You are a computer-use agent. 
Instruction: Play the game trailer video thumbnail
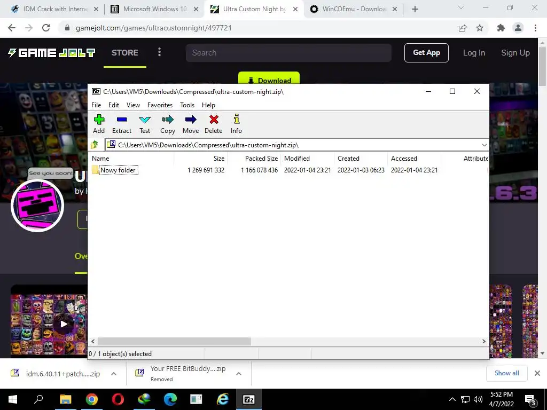[x=64, y=324]
